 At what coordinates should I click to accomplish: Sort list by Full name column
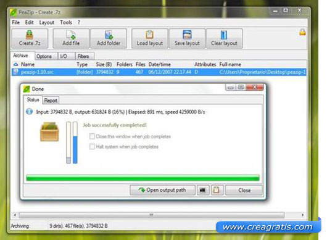click(x=230, y=64)
